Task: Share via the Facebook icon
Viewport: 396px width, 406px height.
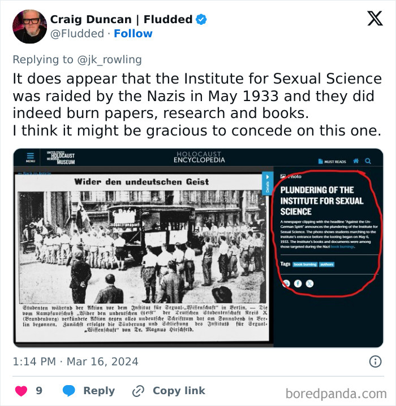Action: [x=298, y=283]
